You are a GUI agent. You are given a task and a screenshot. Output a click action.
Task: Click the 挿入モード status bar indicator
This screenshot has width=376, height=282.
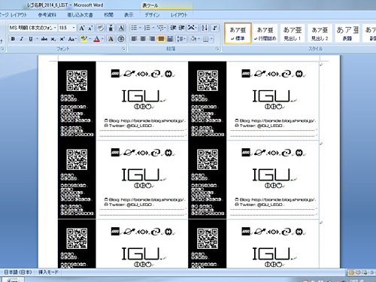48,272
